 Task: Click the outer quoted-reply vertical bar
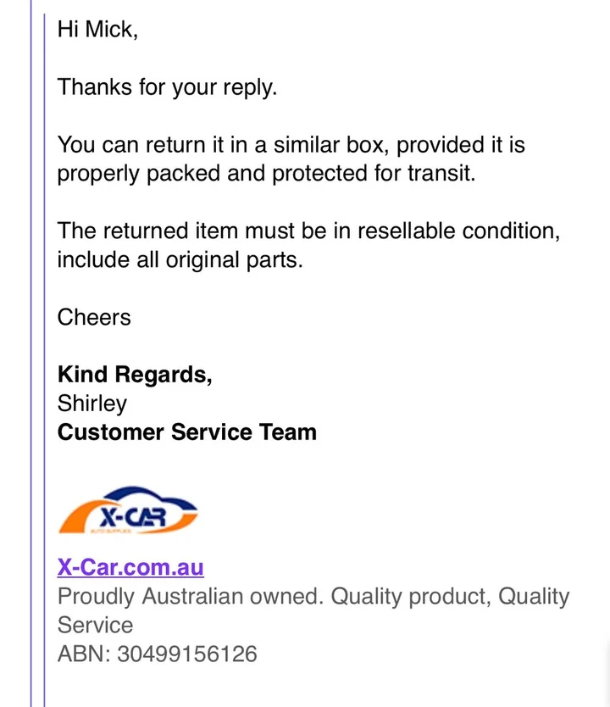click(31, 353)
